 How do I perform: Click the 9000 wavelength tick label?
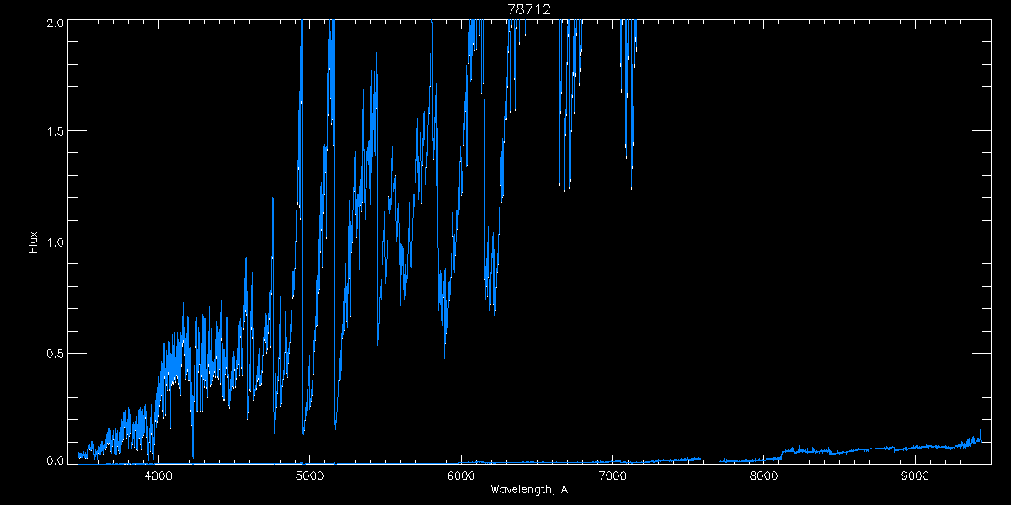pos(915,476)
